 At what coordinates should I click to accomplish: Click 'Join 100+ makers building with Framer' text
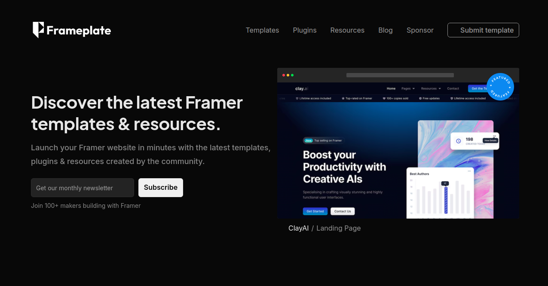pyautogui.click(x=86, y=206)
